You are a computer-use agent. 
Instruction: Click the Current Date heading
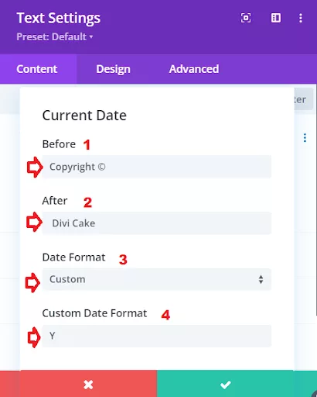[x=84, y=116]
